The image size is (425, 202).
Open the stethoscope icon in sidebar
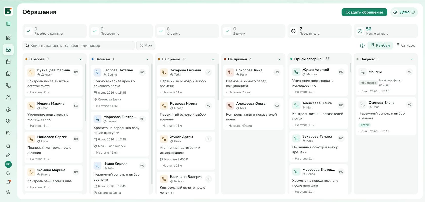click(x=8, y=121)
